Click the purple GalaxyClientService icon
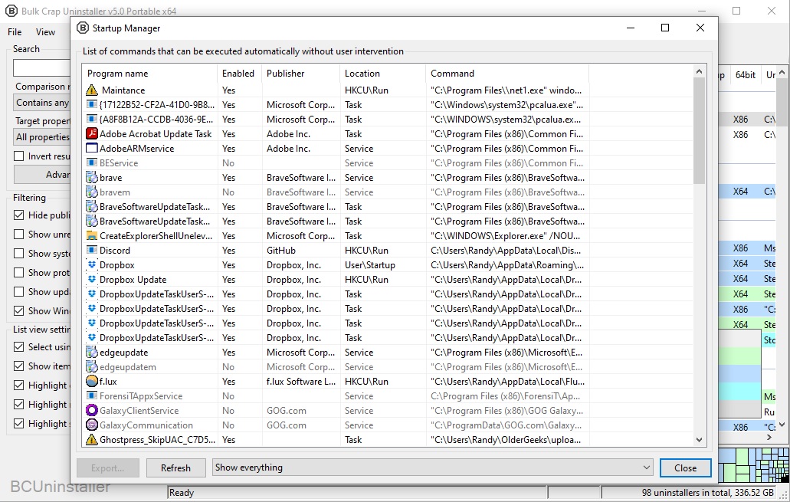Image resolution: width=790 pixels, height=502 pixels. coord(92,411)
